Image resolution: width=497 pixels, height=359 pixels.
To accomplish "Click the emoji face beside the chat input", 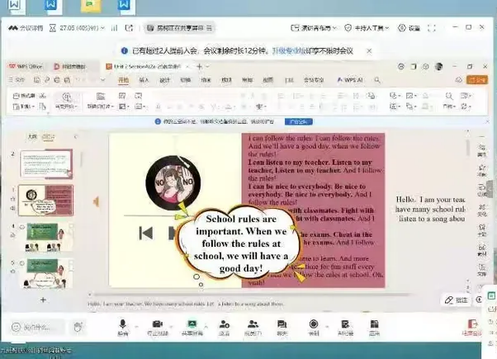I will pyautogui.click(x=16, y=327).
